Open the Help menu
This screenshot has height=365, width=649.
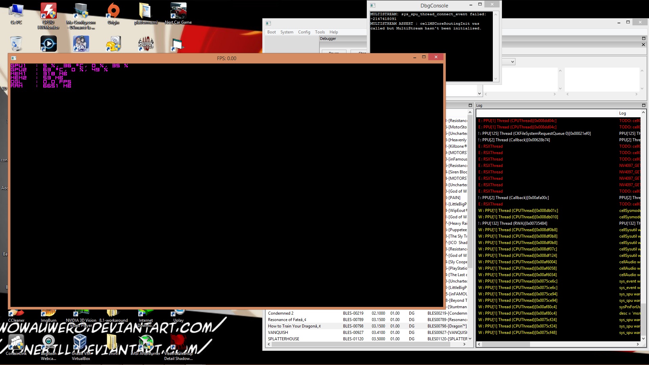coord(334,32)
